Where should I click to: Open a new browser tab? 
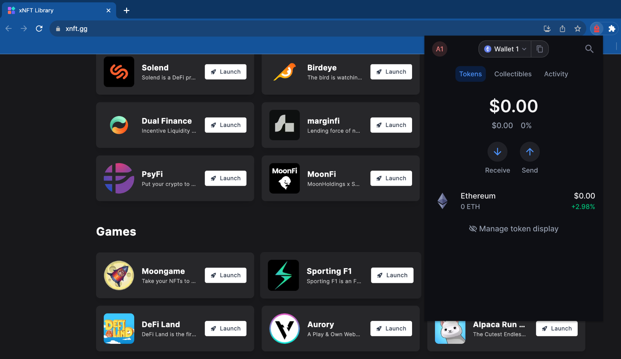click(126, 10)
